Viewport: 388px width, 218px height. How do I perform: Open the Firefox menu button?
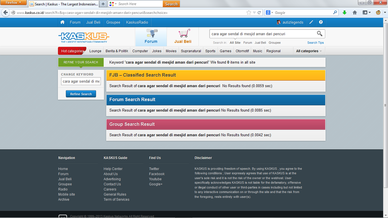13,3
